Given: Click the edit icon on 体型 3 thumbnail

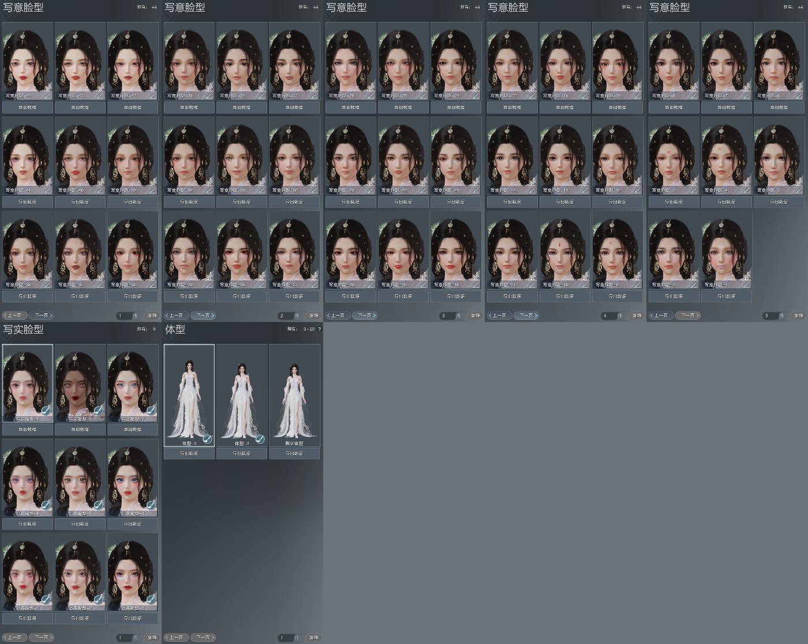Looking at the screenshot, I should tap(207, 439).
